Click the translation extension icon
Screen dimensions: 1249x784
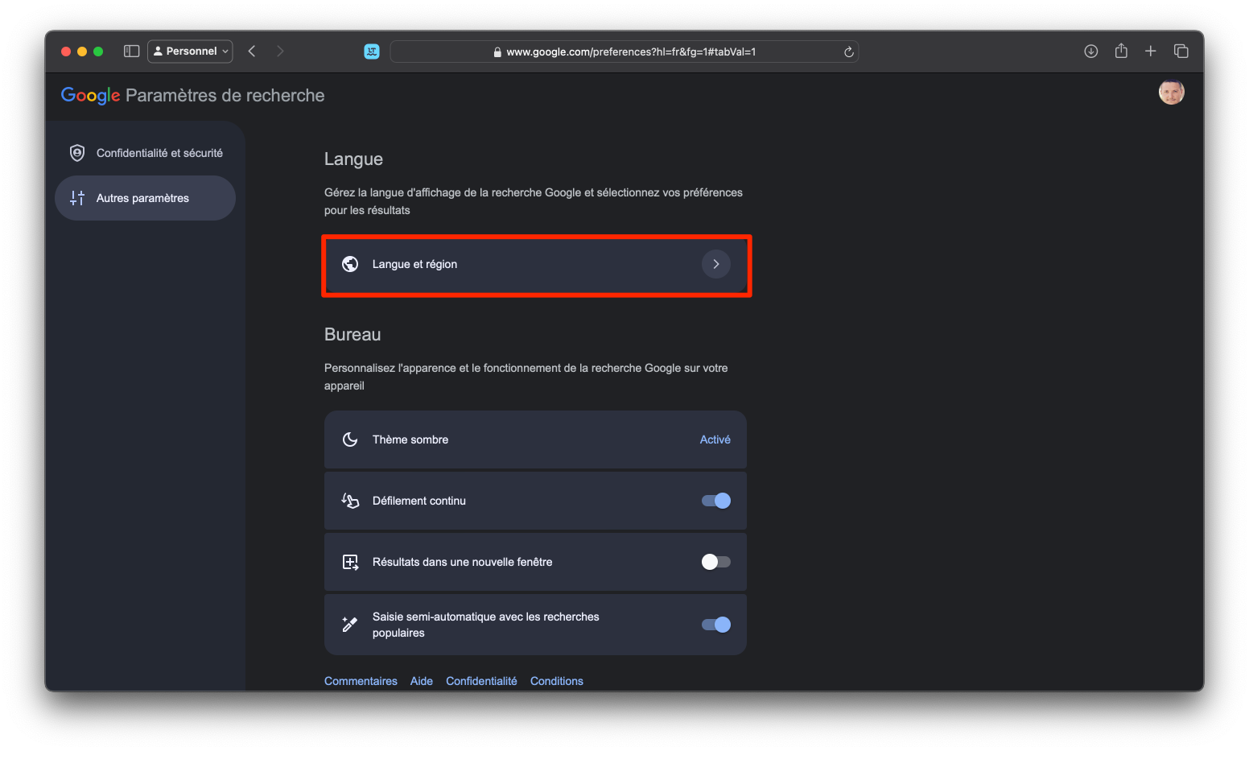[x=372, y=52]
